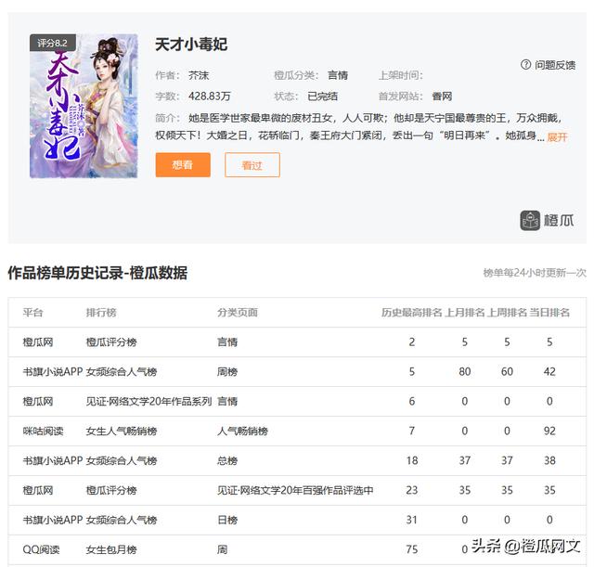Click the QQ阅读 platform cell

pyautogui.click(x=41, y=549)
